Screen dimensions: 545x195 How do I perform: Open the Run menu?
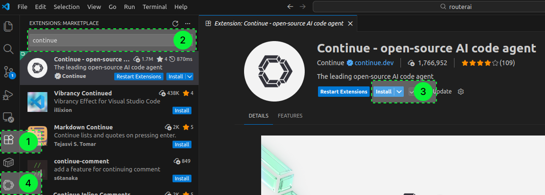click(130, 7)
